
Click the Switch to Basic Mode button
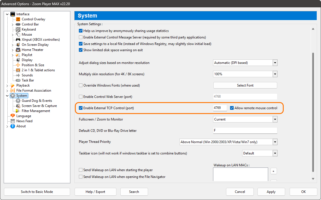[x=37, y=192]
